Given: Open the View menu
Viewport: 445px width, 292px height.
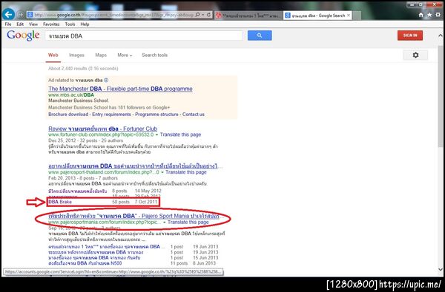Looking at the screenshot, I should [x=33, y=24].
